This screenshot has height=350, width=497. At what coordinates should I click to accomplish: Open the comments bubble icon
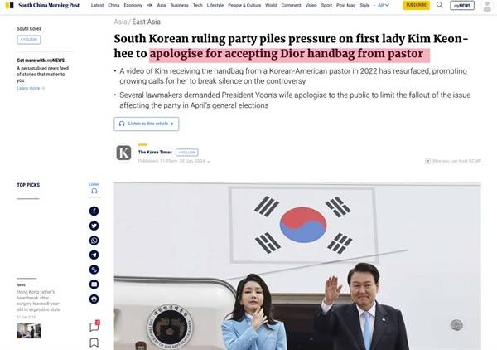click(x=94, y=326)
